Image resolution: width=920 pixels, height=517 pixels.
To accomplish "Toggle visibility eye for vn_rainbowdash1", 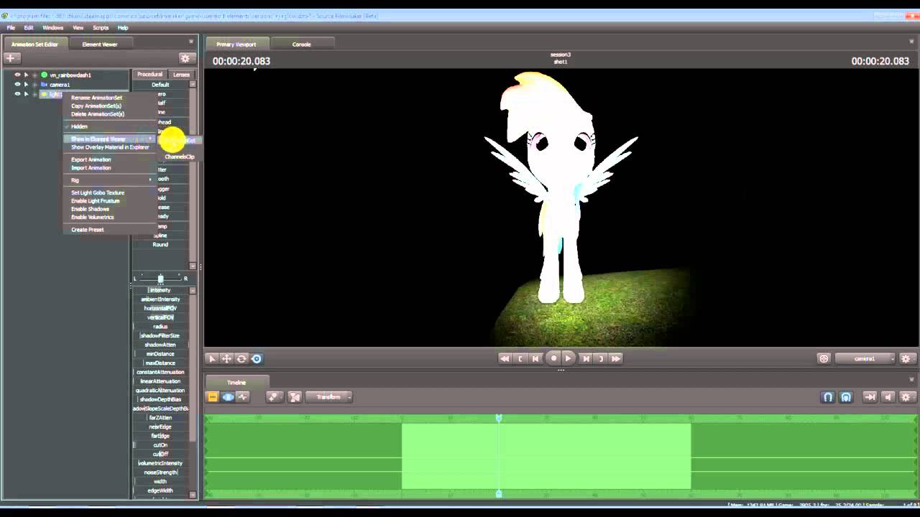I will (x=17, y=75).
